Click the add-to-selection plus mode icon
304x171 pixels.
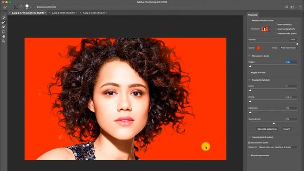pos(16,7)
